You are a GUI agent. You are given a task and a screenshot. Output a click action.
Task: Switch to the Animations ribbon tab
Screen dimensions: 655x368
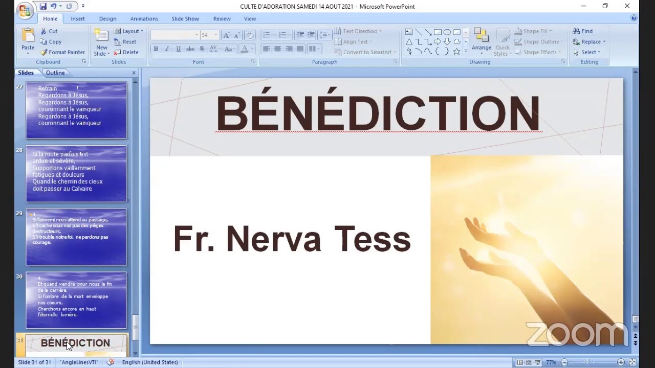coord(144,18)
